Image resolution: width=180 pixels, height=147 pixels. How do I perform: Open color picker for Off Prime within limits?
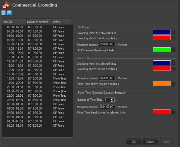(173, 32)
